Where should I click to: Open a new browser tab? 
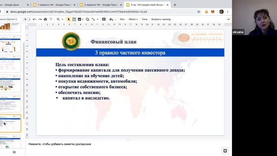[175, 5]
